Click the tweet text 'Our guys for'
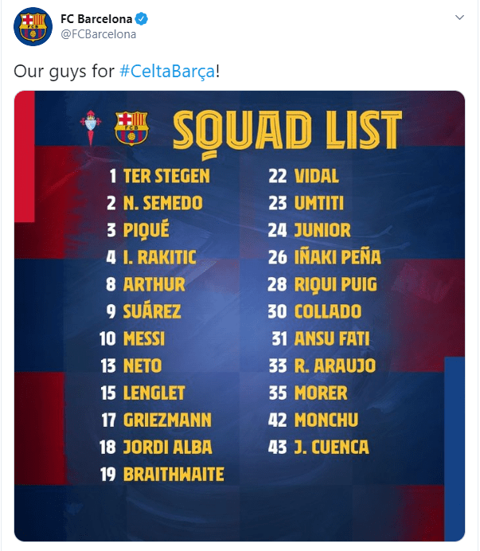Screen dimensions: 480x551 (64, 71)
